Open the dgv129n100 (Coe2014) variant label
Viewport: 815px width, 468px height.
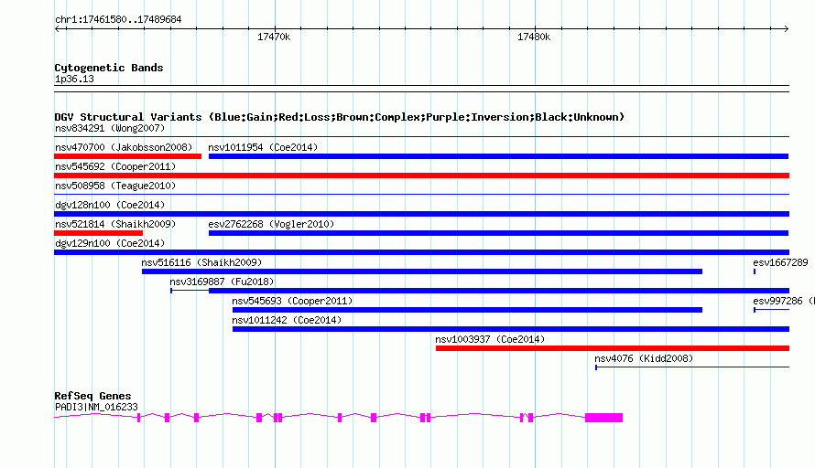pyautogui.click(x=110, y=243)
